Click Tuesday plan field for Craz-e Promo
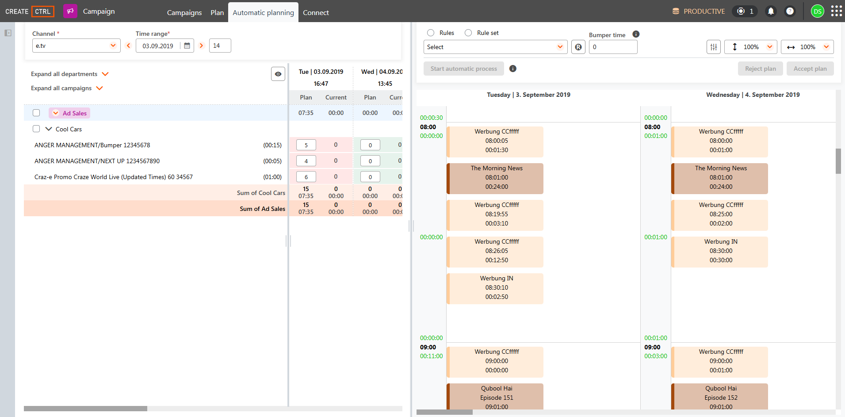845x417 pixels. (306, 176)
